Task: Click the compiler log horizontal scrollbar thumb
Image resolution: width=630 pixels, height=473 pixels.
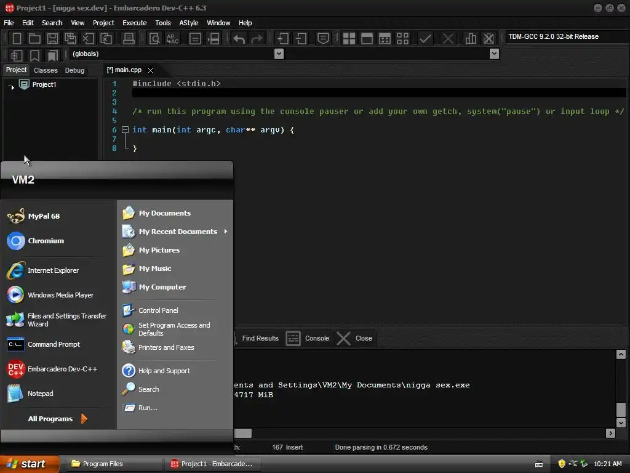Action: tap(242, 433)
